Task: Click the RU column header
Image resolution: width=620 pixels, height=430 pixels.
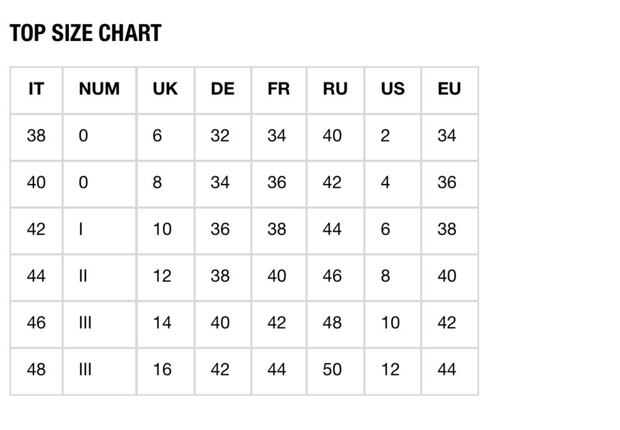Action: coord(335,90)
